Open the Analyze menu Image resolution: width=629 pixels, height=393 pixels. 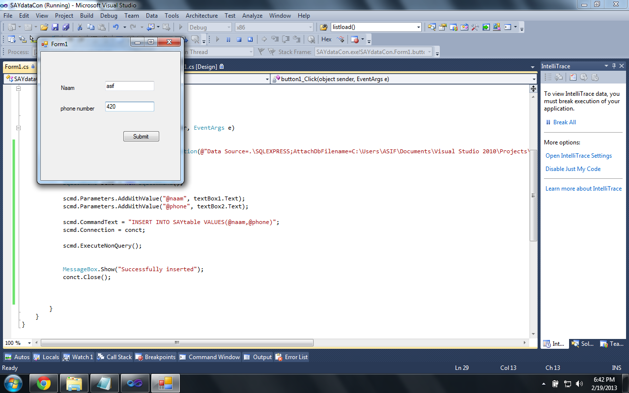coord(252,16)
